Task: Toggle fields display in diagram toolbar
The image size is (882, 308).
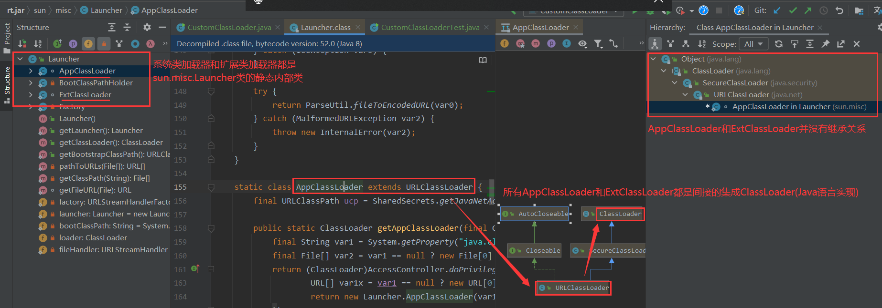Action: (505, 44)
